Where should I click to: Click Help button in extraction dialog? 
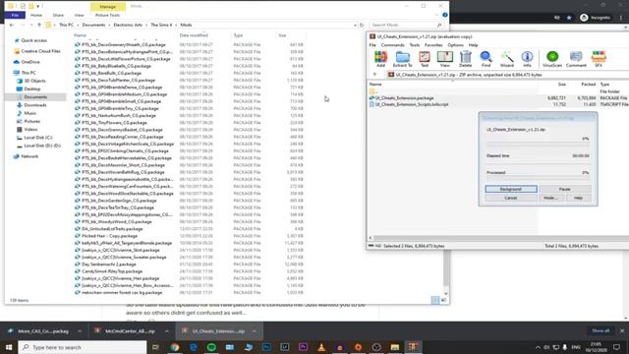(x=578, y=198)
